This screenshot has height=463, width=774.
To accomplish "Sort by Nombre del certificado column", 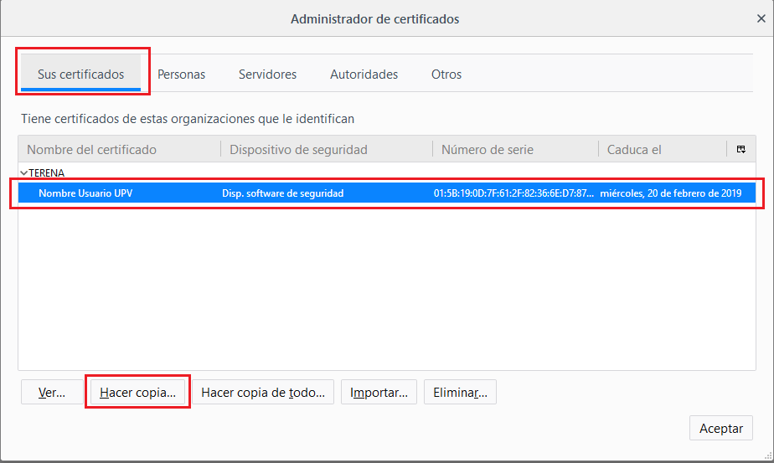I will pos(92,150).
